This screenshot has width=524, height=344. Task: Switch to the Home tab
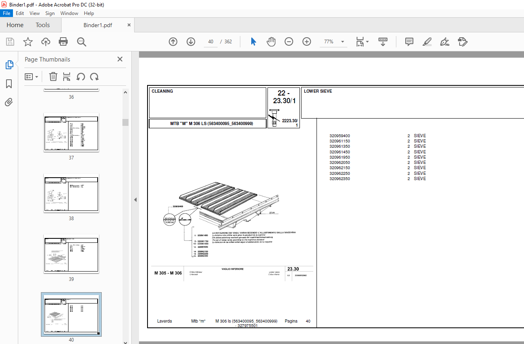[x=15, y=25]
